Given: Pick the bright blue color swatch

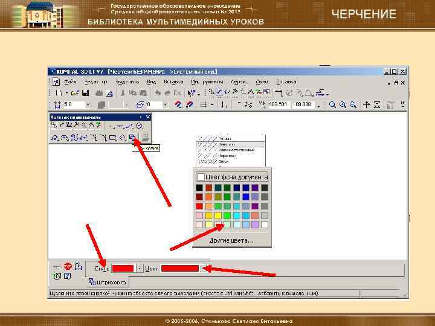Looking at the screenshot, I should [246, 197].
